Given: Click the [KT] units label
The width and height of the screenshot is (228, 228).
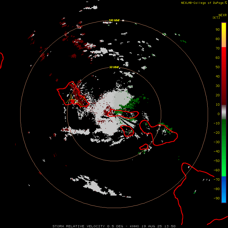Looking at the screenshot, I should point(216,17).
